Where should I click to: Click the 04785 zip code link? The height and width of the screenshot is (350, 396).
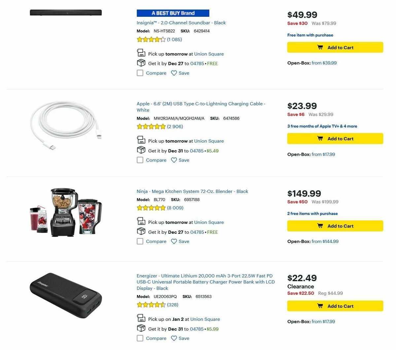197,64
